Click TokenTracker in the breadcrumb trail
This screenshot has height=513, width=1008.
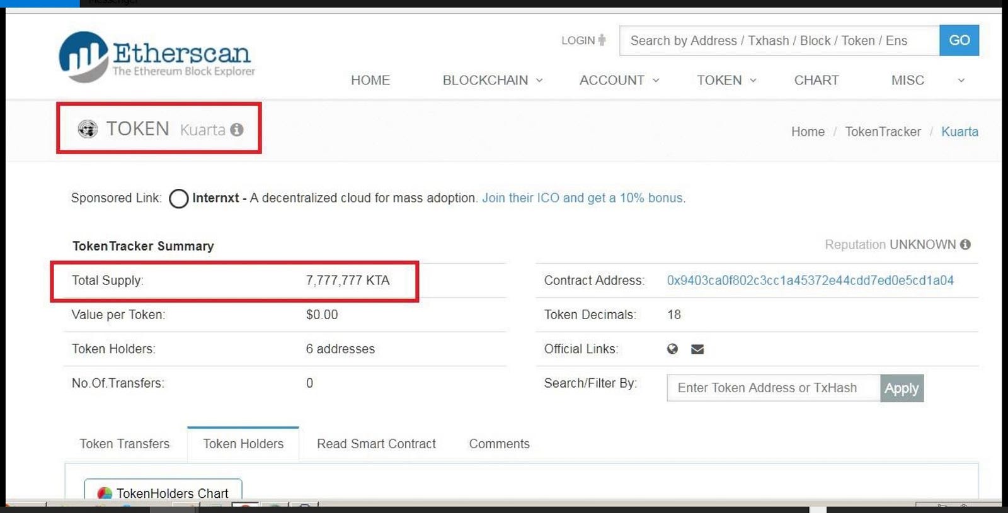(x=883, y=132)
